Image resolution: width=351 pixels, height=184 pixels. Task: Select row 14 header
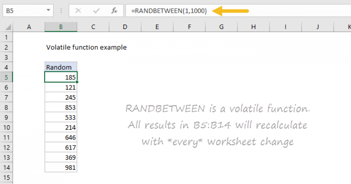(6, 167)
